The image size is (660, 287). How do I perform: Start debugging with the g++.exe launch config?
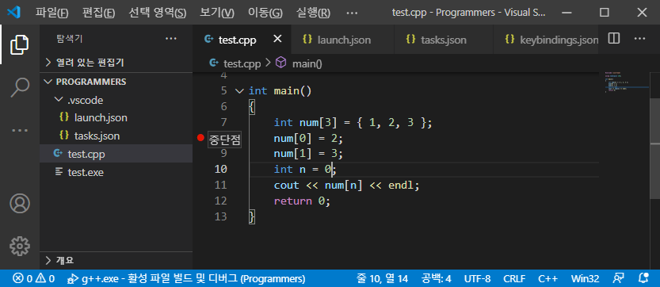click(186, 278)
